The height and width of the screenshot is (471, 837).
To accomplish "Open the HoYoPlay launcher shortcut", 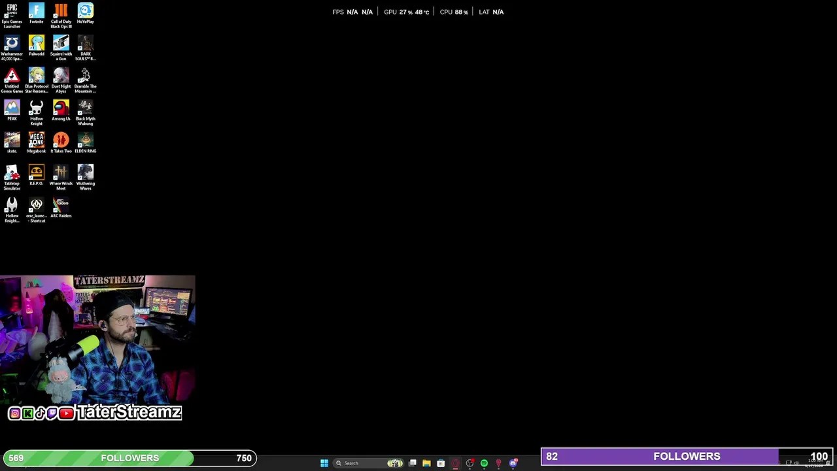I will pyautogui.click(x=86, y=14).
